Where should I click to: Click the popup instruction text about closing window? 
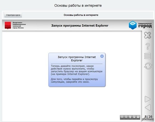70,80
